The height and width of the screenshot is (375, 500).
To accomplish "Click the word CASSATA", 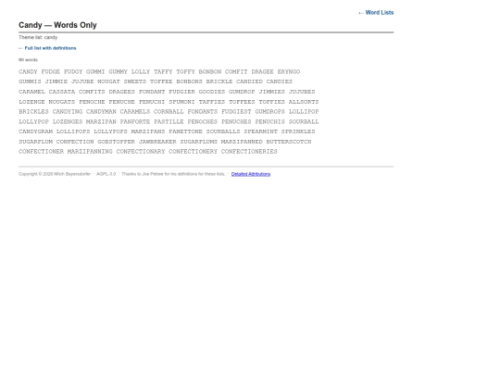I will (62, 92).
